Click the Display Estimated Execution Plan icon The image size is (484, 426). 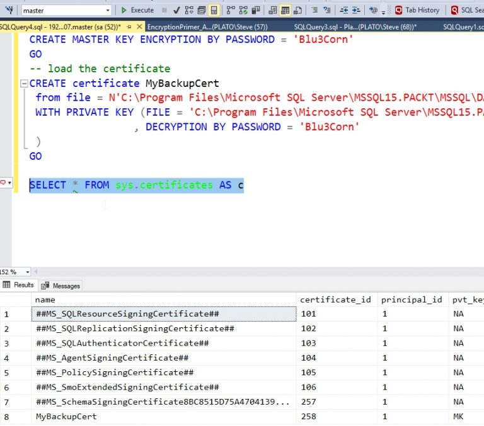pos(188,10)
